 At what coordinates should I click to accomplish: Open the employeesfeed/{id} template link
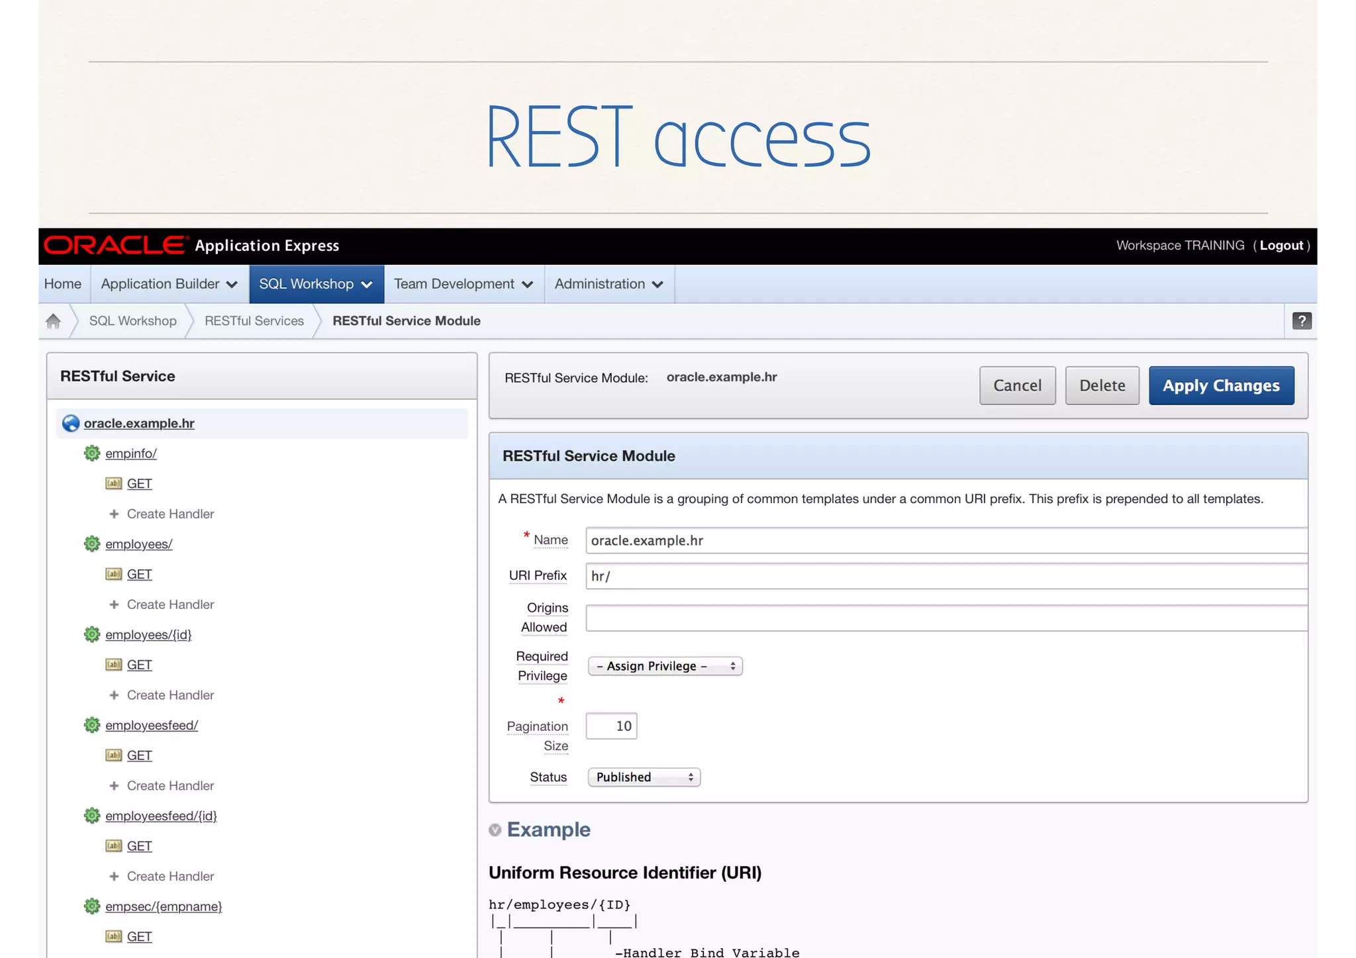click(161, 816)
